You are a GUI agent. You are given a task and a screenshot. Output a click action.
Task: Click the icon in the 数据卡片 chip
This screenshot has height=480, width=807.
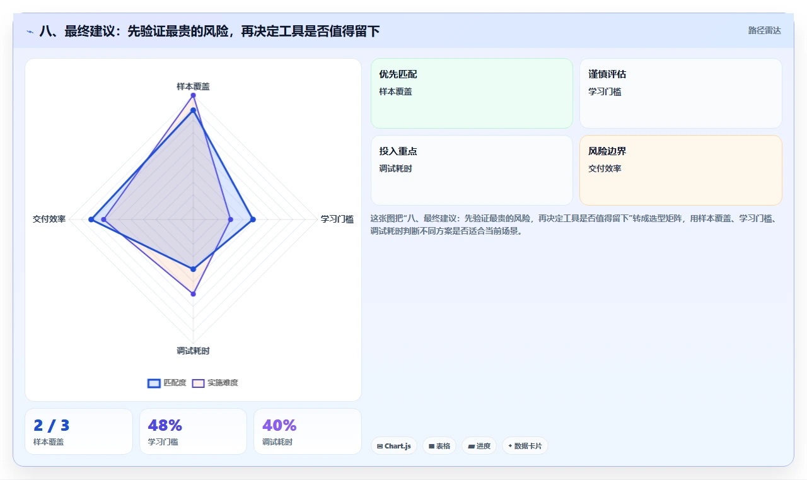(x=510, y=446)
